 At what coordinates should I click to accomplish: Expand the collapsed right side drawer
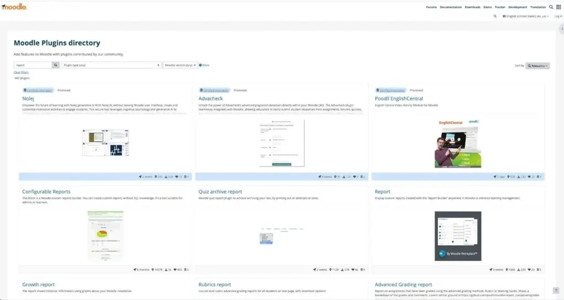561,29
